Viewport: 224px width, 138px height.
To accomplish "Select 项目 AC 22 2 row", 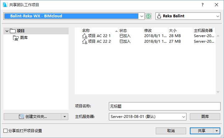I will 145,41.
